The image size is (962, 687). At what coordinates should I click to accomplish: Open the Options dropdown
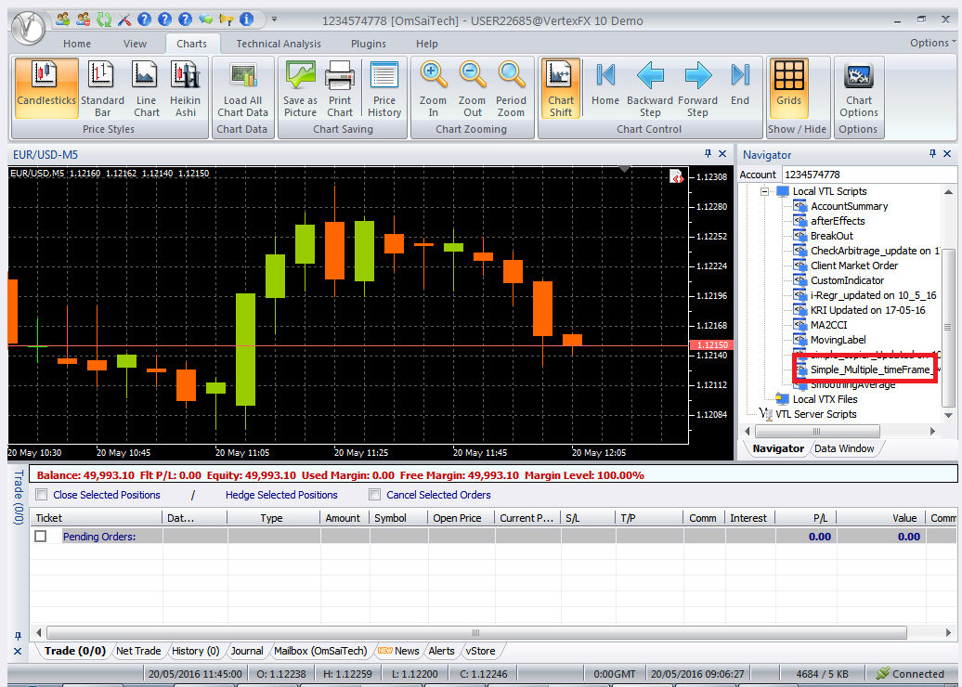click(929, 43)
